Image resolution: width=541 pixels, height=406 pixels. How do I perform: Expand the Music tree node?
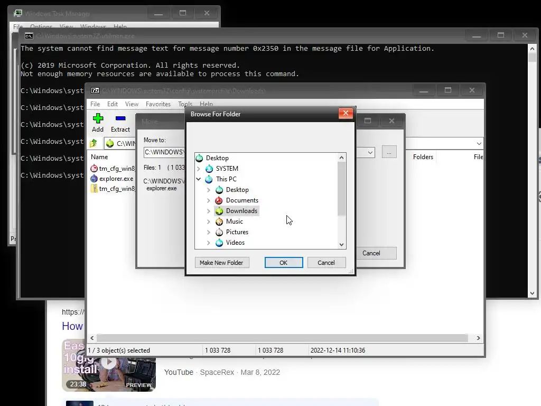(x=208, y=222)
